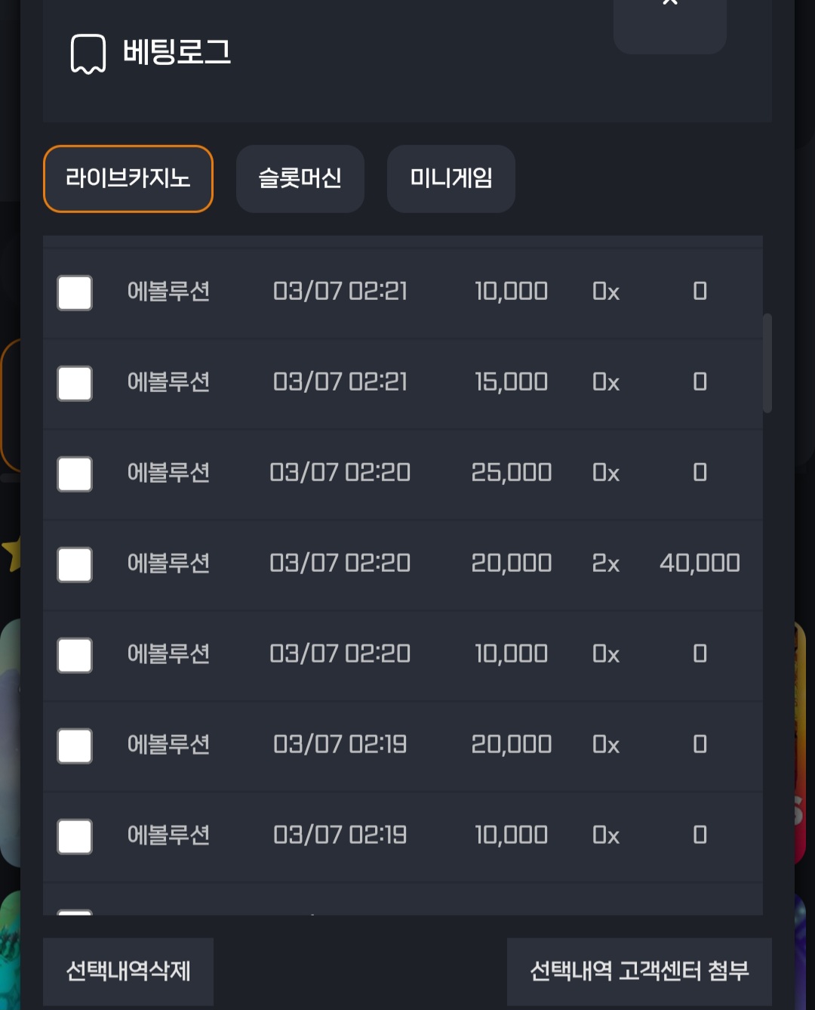Image resolution: width=815 pixels, height=1010 pixels.
Task: Close the betting log popup
Action: [670, 23]
